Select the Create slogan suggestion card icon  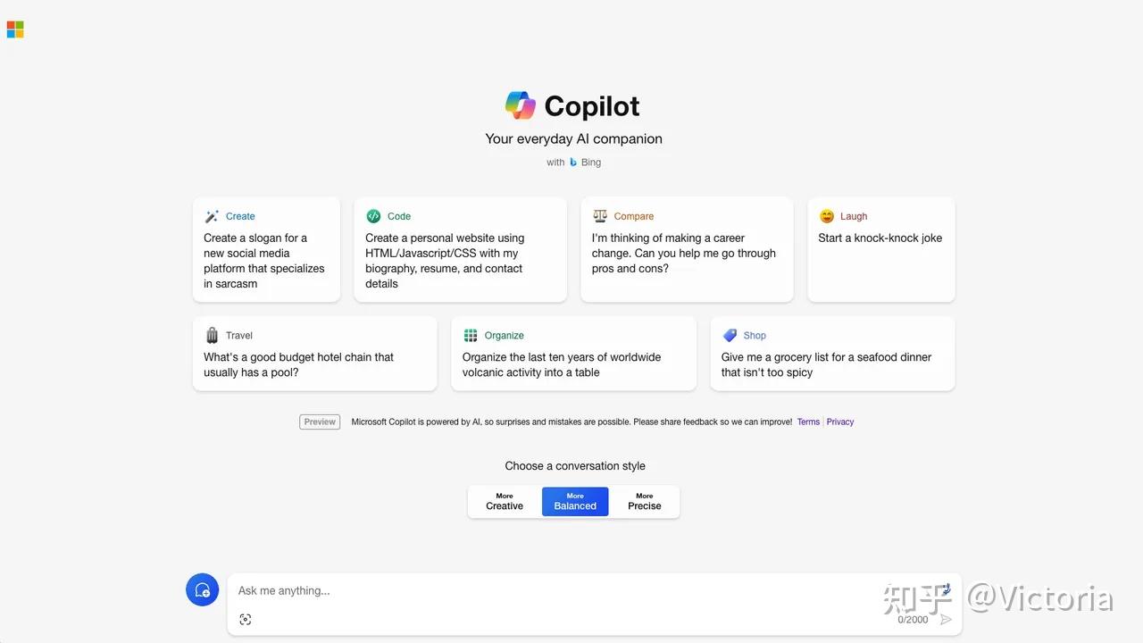[x=211, y=216]
